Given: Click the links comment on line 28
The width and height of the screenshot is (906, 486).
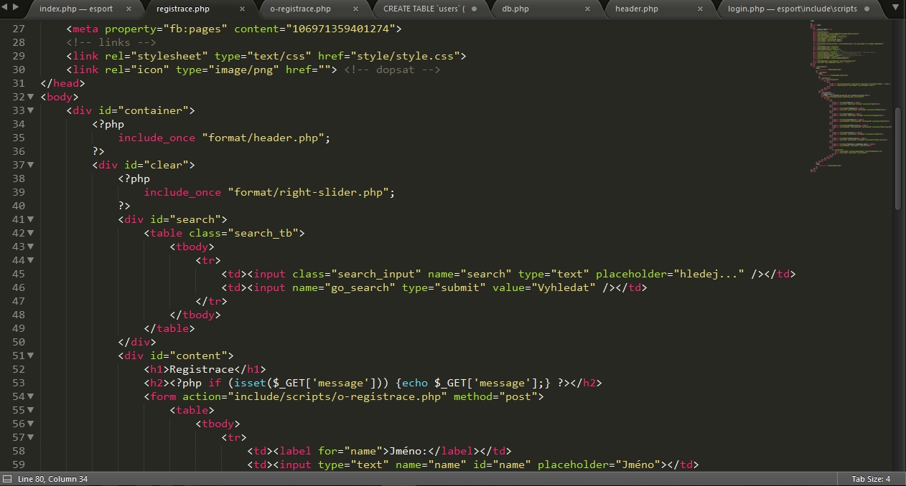Looking at the screenshot, I should pyautogui.click(x=111, y=42).
